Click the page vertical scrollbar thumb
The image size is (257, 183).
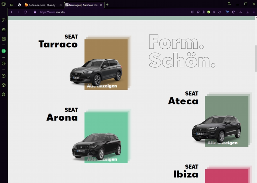[256, 58]
